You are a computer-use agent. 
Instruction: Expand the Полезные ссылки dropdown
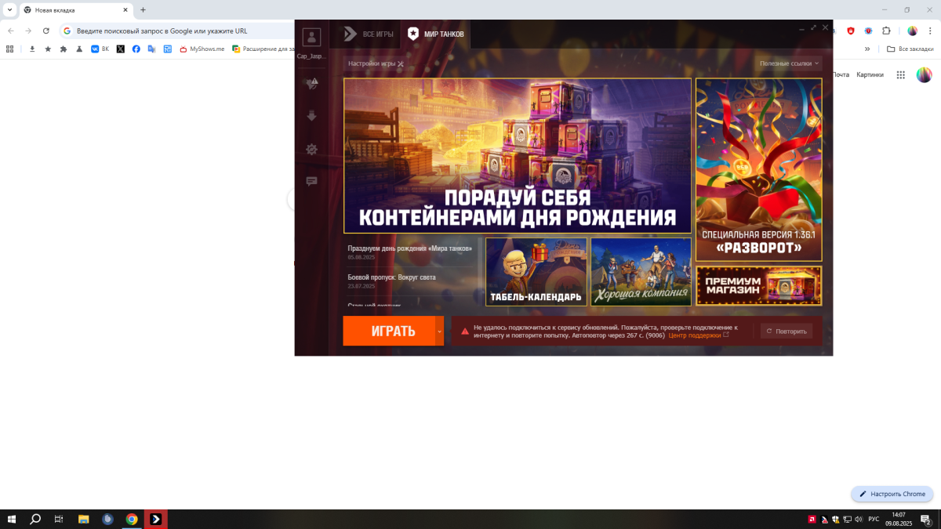click(789, 63)
